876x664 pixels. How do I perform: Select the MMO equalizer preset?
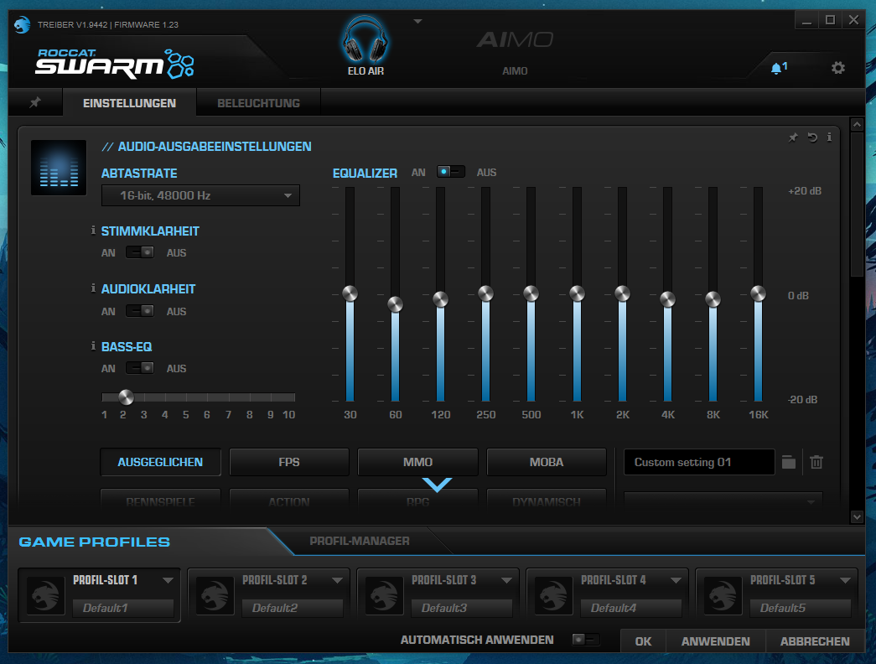point(418,462)
